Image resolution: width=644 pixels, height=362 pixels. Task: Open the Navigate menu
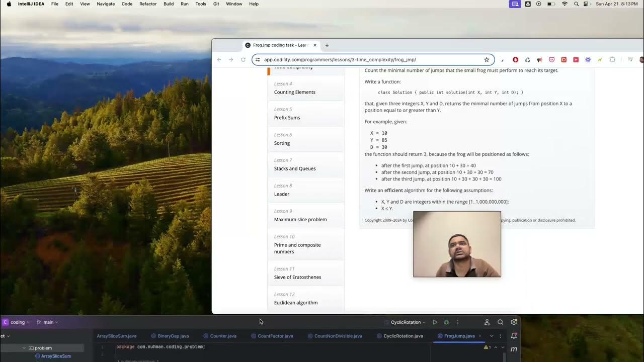tap(106, 4)
